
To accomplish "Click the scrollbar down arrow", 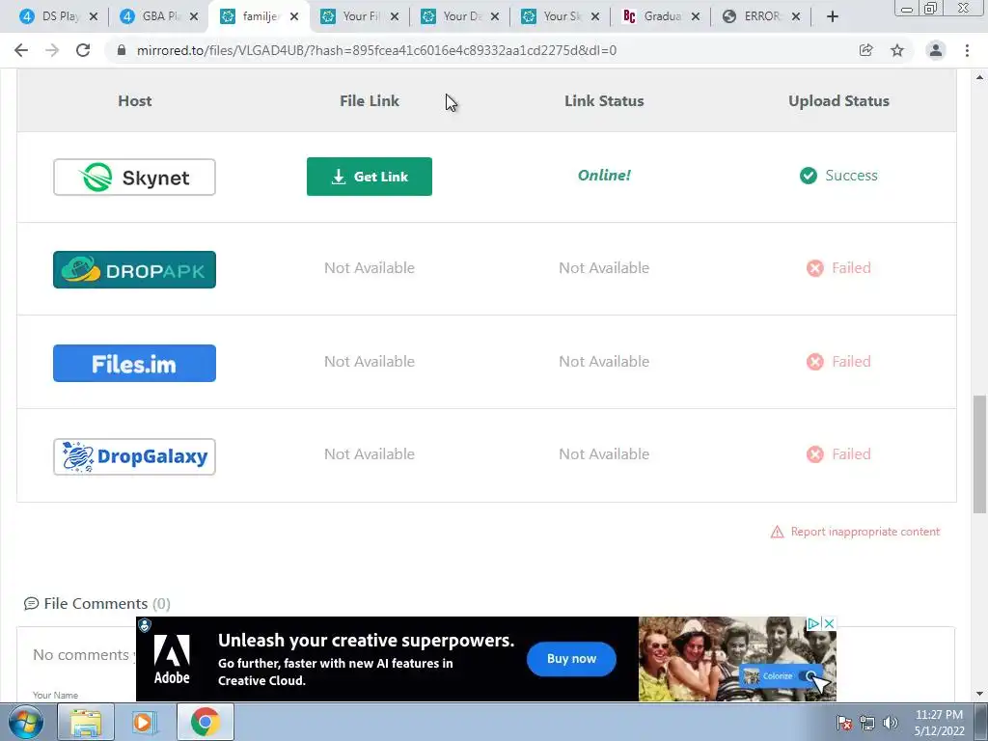I will (x=979, y=694).
